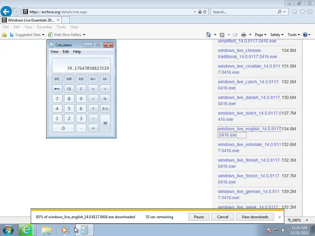Open windows_live_german exe link
This screenshot has width=315, height=236.
pyautogui.click(x=249, y=195)
